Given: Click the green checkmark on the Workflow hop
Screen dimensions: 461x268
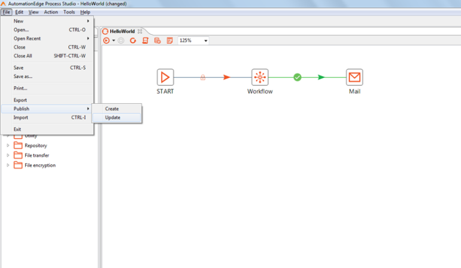Looking at the screenshot, I should click(298, 77).
